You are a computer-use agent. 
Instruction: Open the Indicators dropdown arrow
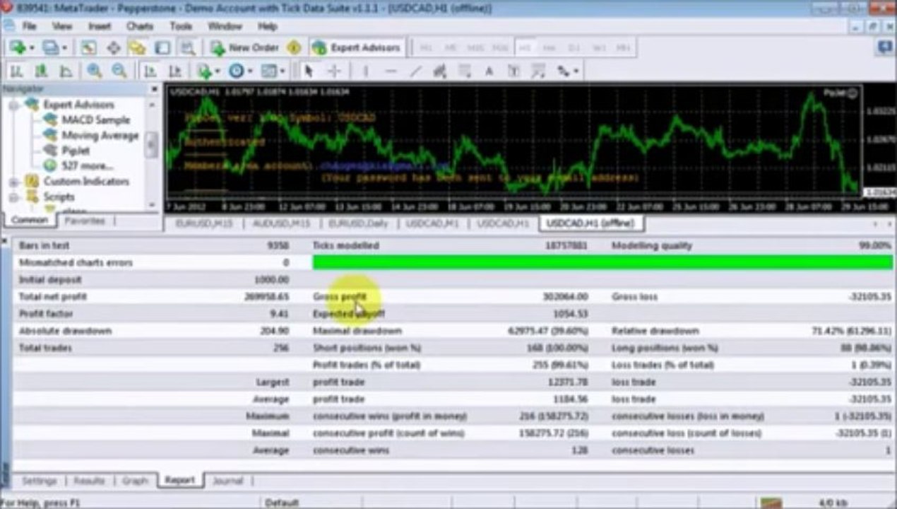[217, 71]
